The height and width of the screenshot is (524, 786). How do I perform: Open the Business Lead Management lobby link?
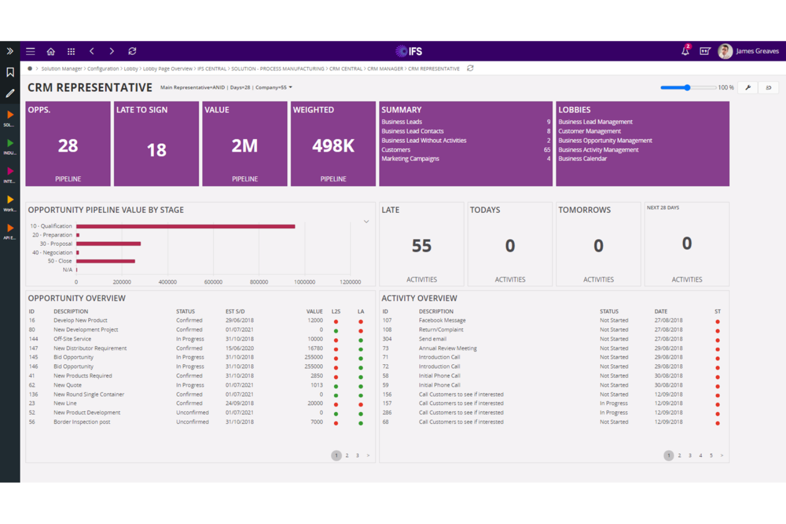595,122
